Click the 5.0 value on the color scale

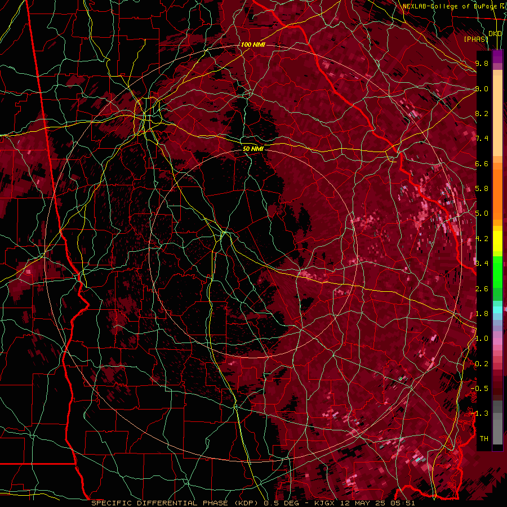point(482,214)
